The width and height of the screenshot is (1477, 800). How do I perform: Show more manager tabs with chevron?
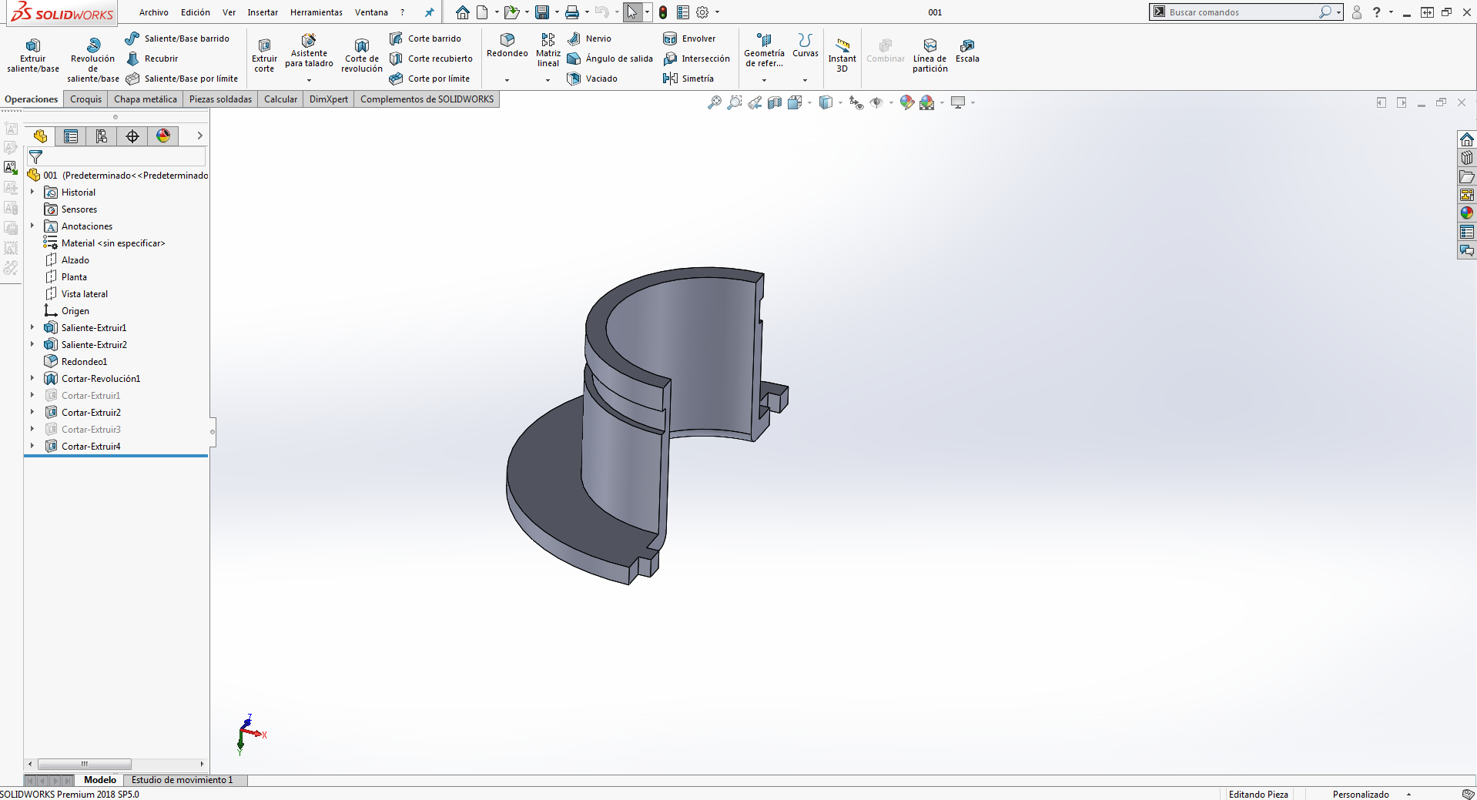point(199,136)
